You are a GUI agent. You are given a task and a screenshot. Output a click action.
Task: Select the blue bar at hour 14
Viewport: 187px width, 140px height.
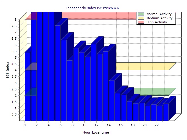[112, 101]
